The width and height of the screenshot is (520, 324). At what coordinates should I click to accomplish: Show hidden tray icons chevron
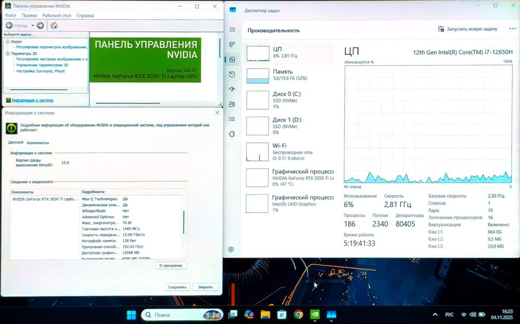[x=435, y=314]
